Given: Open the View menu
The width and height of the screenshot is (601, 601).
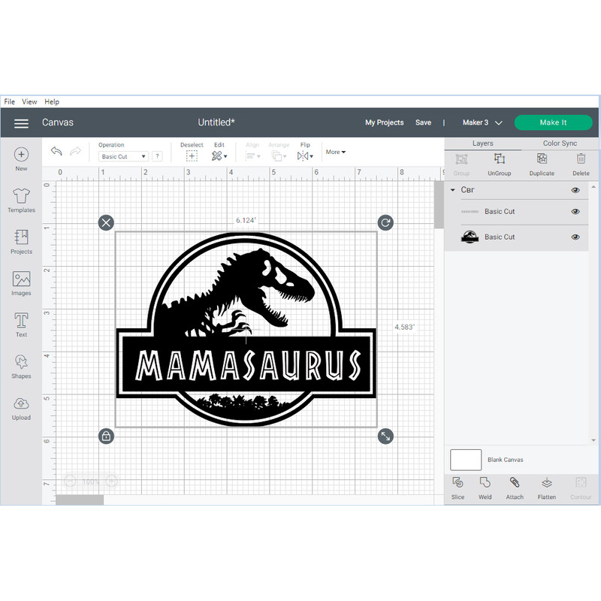Looking at the screenshot, I should (29, 101).
